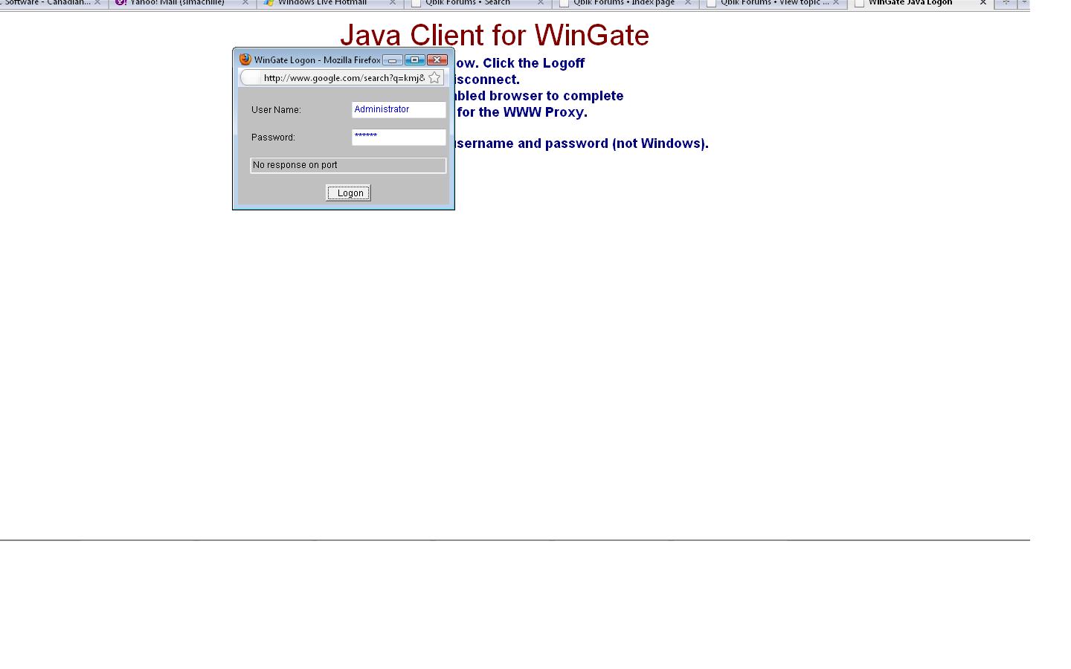
Task: Open the list-all-tabs dropdown arrow
Action: click(x=1024, y=3)
